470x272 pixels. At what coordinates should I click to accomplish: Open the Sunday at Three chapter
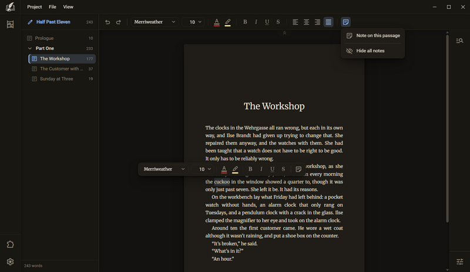click(62, 79)
